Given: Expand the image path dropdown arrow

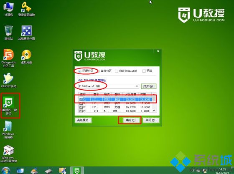Looking at the screenshot, I should (137, 86).
